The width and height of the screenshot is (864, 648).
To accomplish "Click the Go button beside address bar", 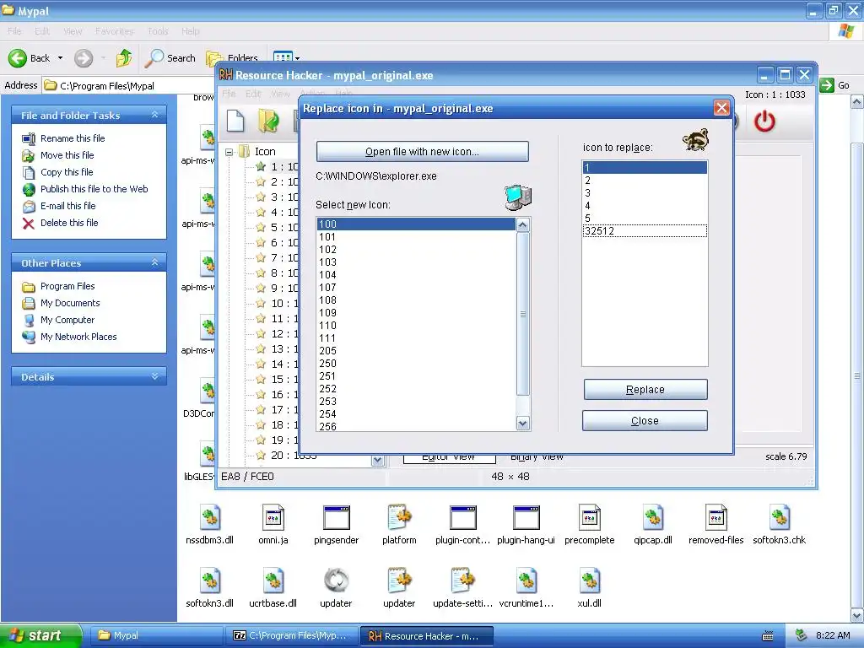I will click(x=834, y=85).
